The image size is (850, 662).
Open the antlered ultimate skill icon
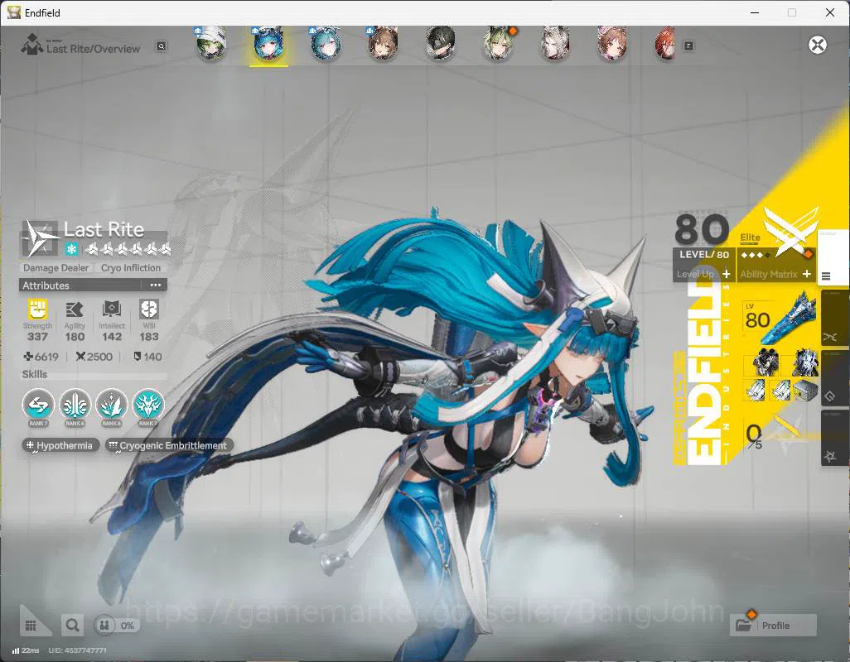(x=148, y=406)
